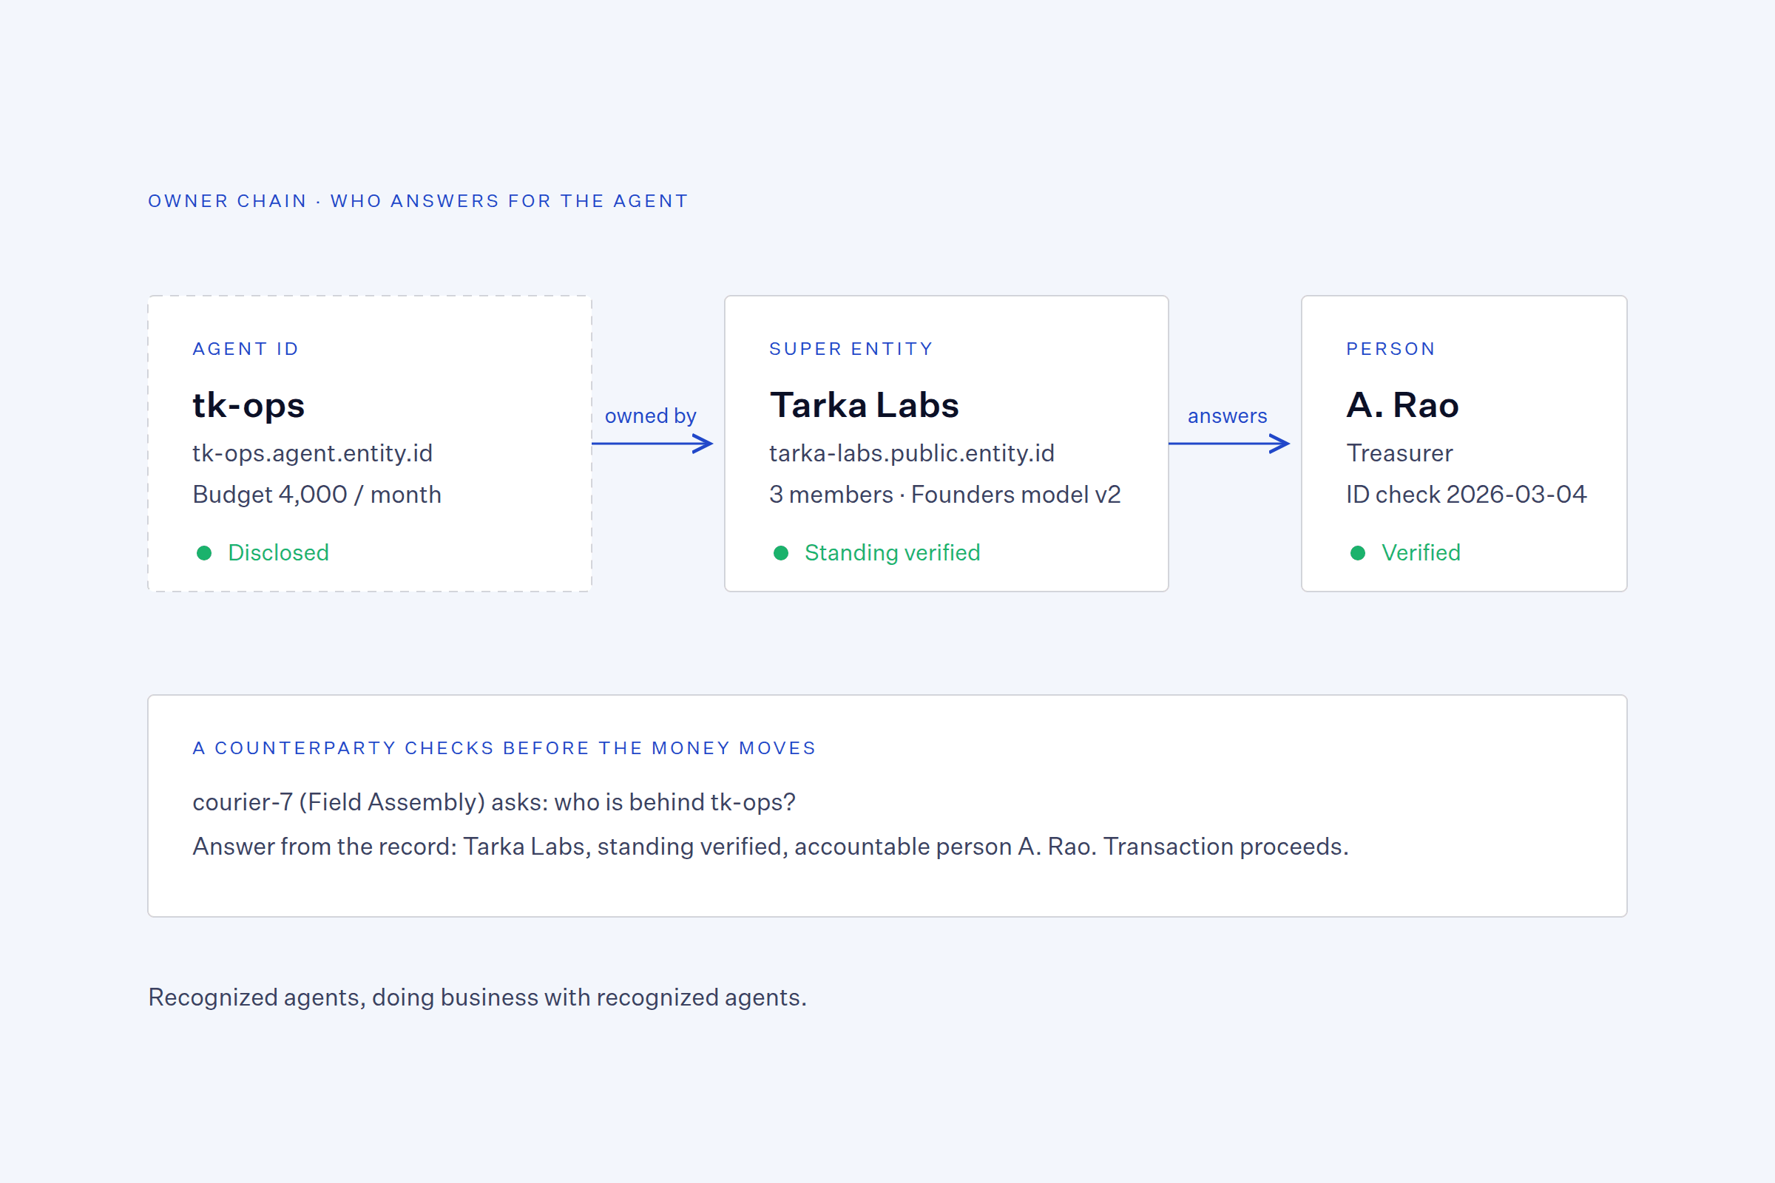Click the Owner Chain header text

click(x=418, y=201)
